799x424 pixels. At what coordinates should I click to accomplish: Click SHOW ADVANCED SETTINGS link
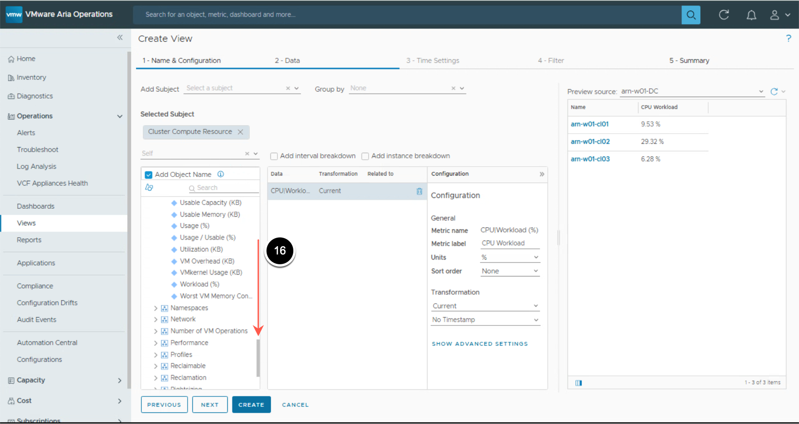pyautogui.click(x=479, y=344)
